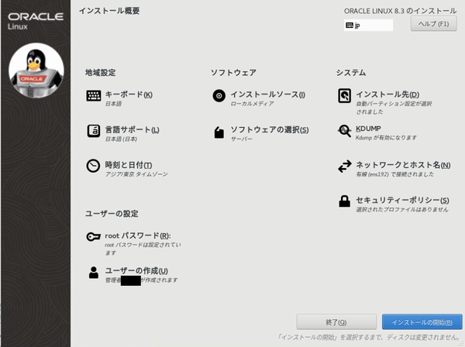Click the ORACLE LINUX 8.3 のインストール title

tap(401, 11)
